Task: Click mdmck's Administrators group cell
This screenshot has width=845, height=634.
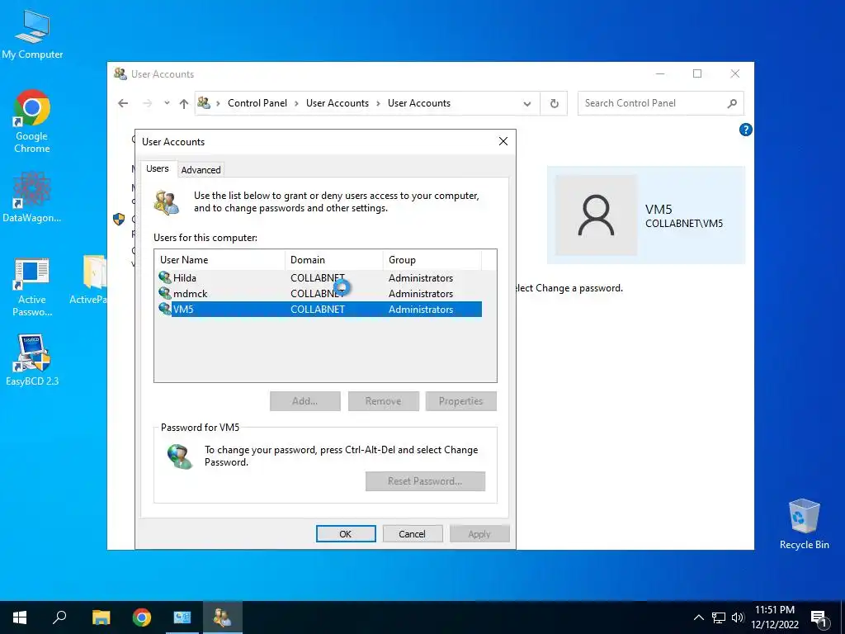Action: tap(420, 294)
